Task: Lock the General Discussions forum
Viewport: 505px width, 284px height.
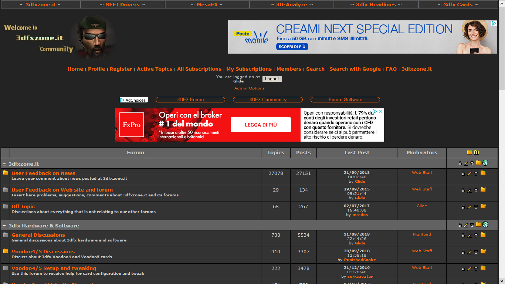Action: coord(463,236)
